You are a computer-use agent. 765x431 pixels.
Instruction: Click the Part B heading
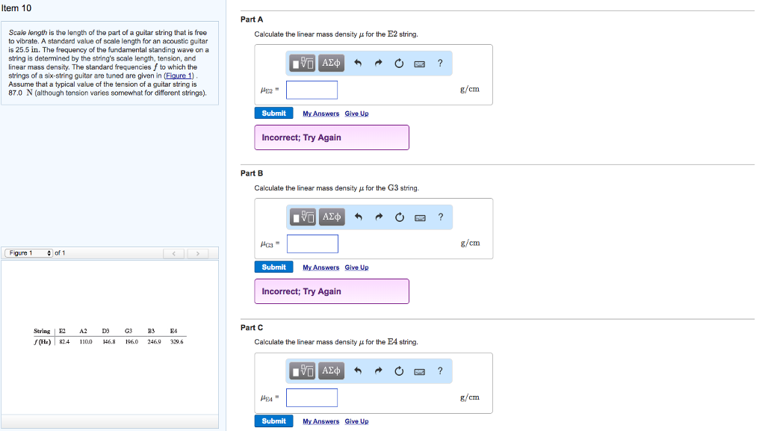click(252, 173)
